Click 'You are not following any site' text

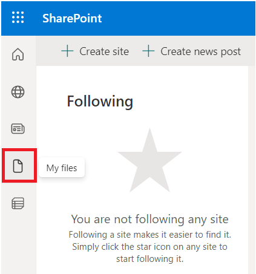pos(150,219)
